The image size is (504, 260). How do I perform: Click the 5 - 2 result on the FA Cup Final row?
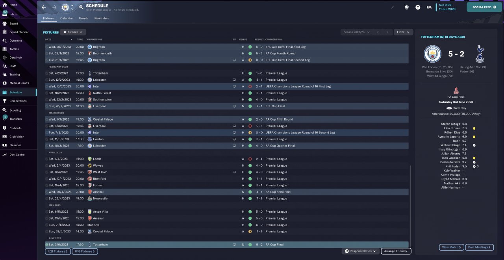coord(259,245)
